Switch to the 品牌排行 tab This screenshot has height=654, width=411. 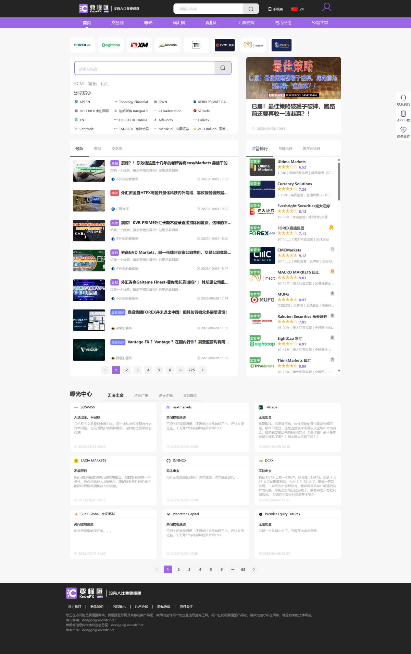285,149
